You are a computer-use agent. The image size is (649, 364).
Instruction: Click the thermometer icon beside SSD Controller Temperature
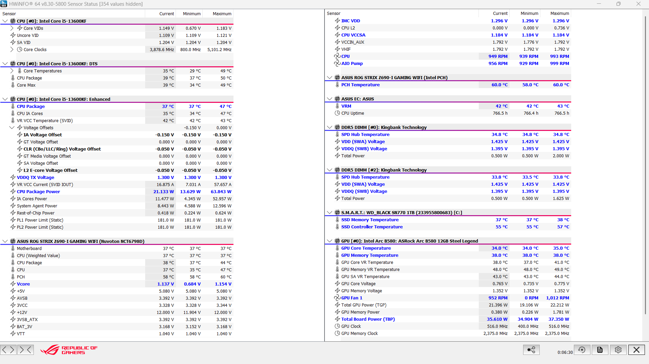337,227
